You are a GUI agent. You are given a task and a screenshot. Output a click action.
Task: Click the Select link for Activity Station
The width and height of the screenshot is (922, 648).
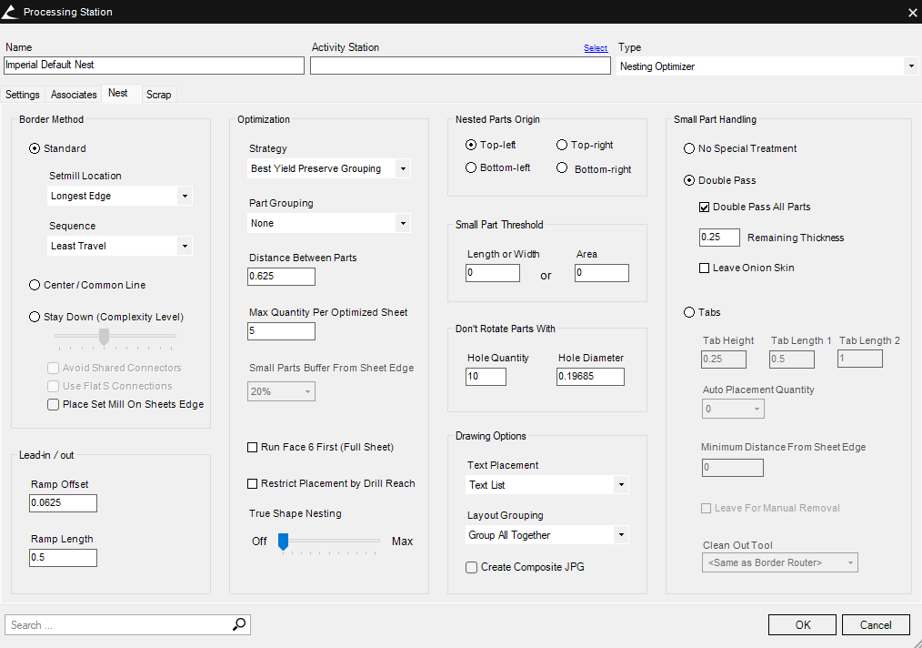(x=596, y=48)
